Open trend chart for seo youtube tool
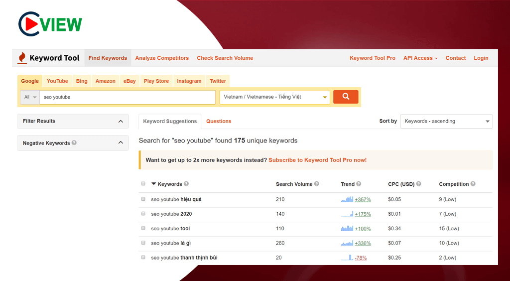 pos(347,229)
